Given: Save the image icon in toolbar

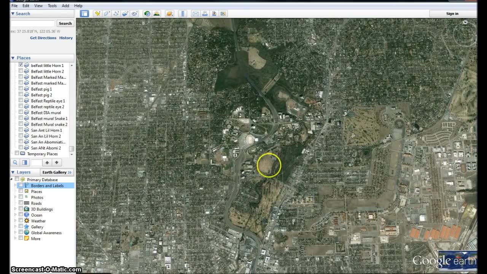Looking at the screenshot, I should [214, 14].
